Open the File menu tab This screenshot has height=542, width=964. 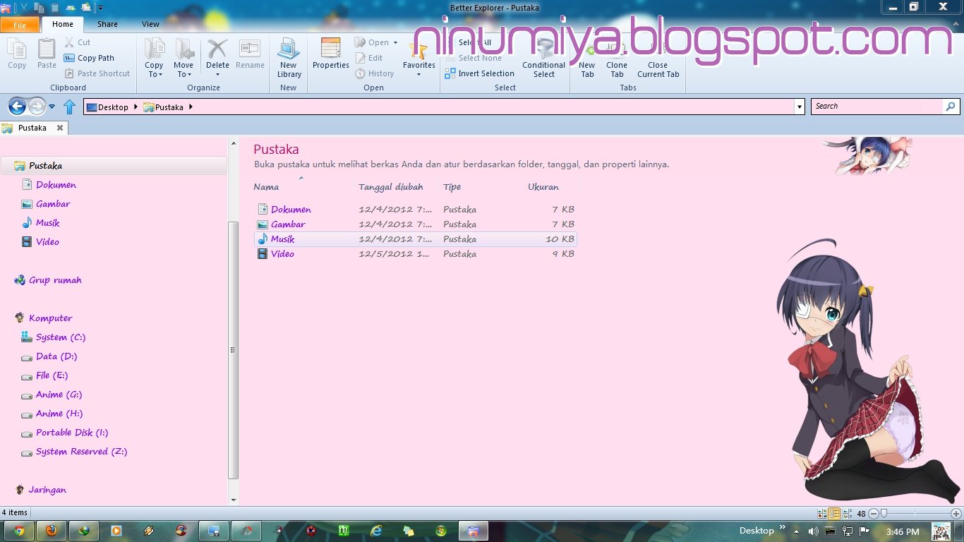point(20,25)
